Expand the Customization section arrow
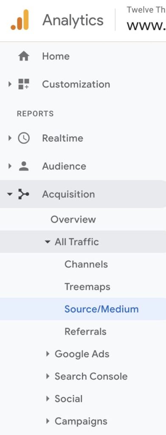The width and height of the screenshot is (166, 435). (x=10, y=84)
